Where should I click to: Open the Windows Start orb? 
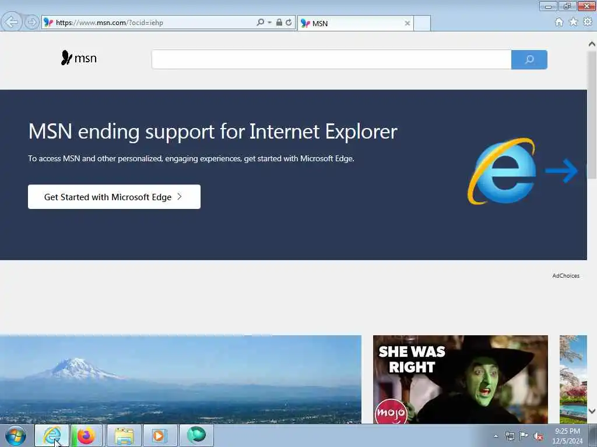point(16,436)
